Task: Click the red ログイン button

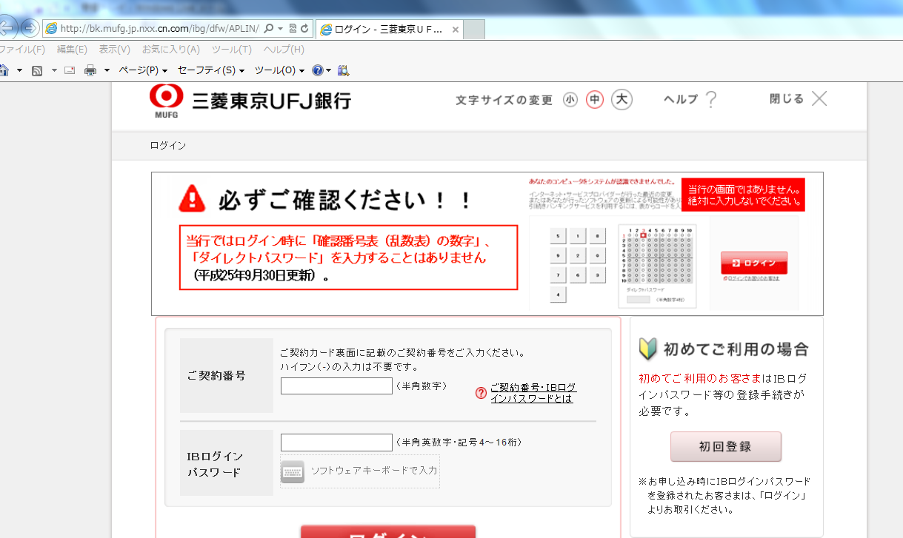Action: [388, 532]
